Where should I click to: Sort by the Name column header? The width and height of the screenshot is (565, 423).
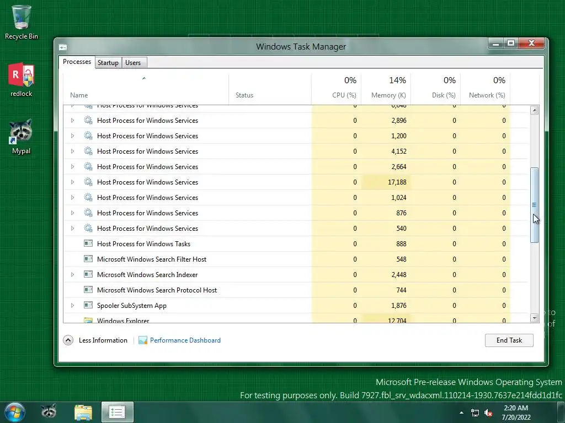[x=146, y=89]
